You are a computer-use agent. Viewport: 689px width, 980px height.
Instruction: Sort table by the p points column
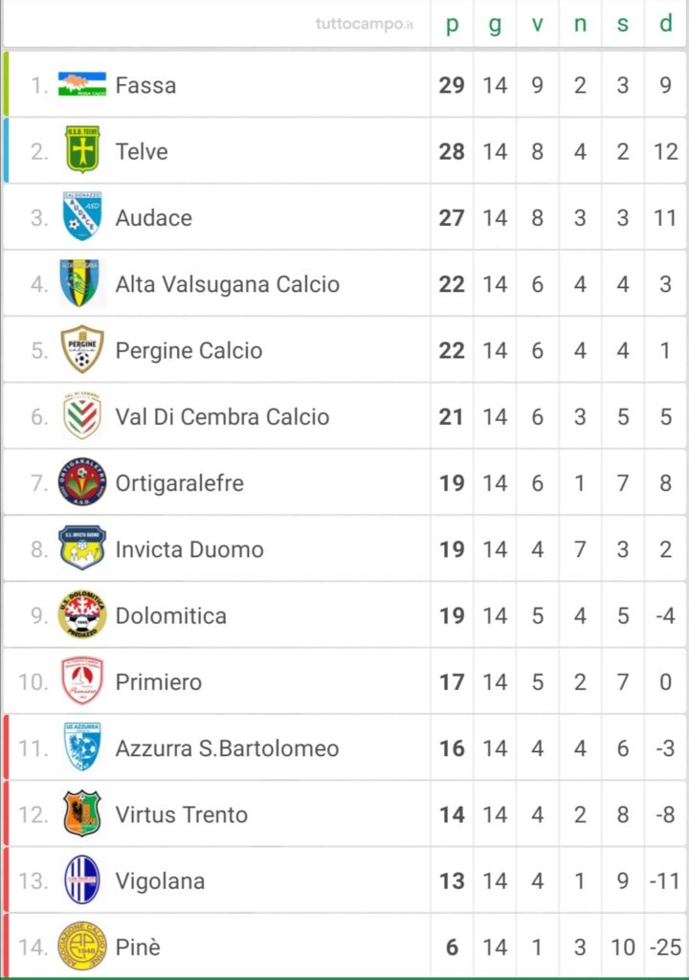click(x=452, y=24)
